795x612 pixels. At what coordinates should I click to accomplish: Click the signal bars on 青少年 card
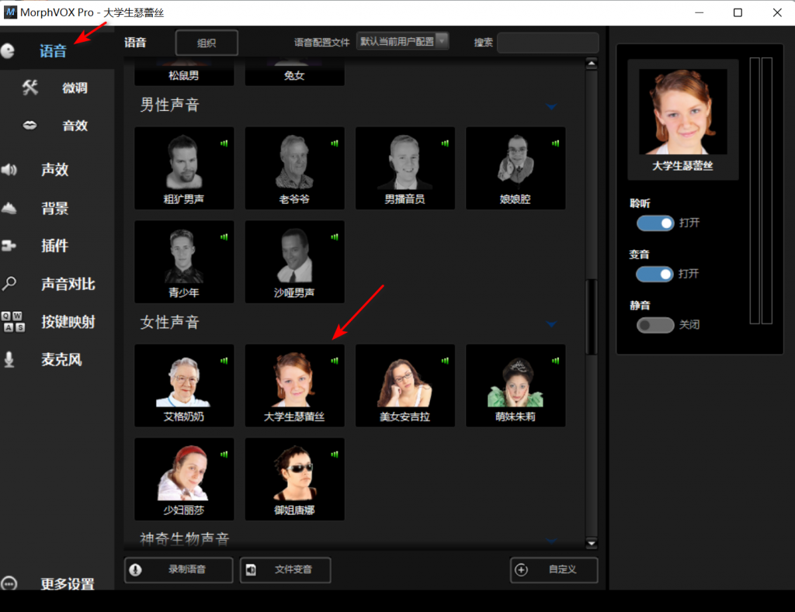224,237
